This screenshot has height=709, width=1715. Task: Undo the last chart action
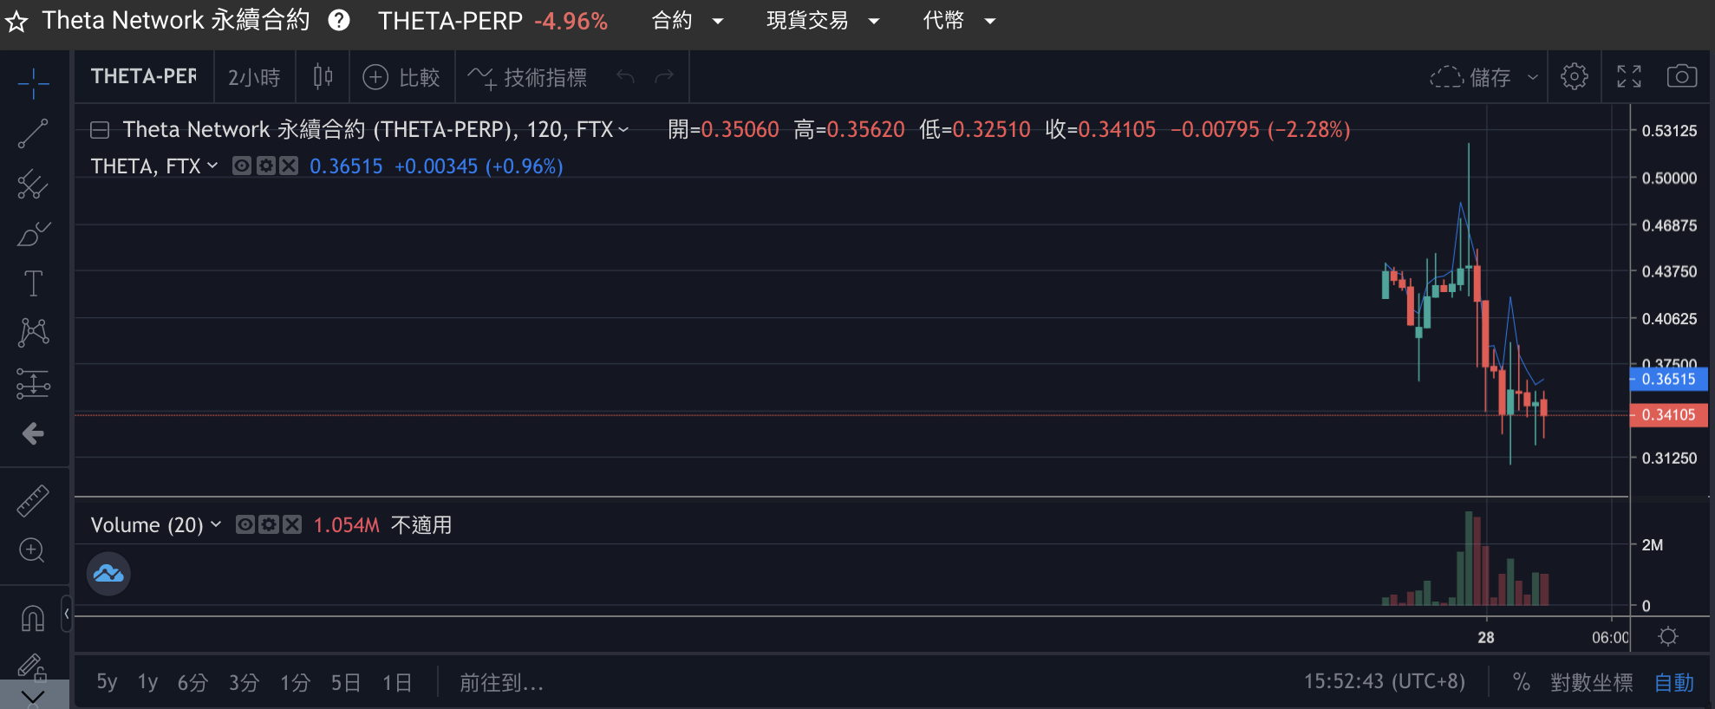point(625,77)
